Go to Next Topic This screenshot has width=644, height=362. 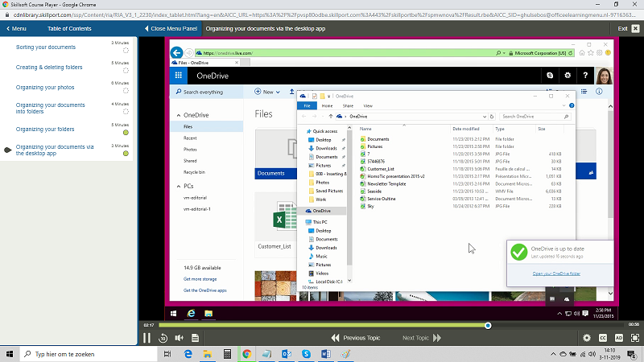pyautogui.click(x=422, y=338)
